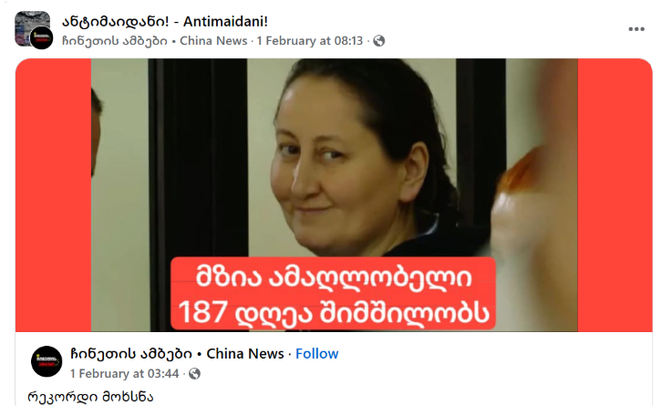Open the video thumbnail showing the woman's face
Image resolution: width=662 pixels, height=406 pixels.
[x=334, y=194]
